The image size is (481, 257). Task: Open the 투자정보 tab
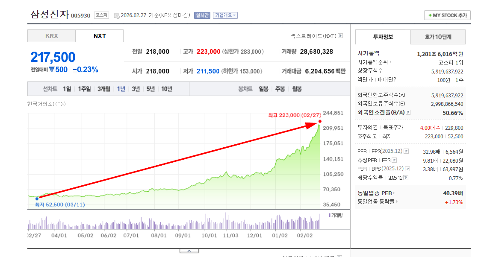pos(383,37)
